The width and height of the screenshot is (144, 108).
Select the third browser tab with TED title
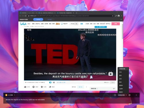pos(65,13)
